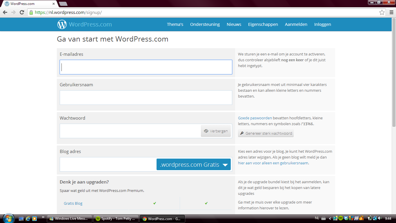
Task: Open the Goede paswoorden link
Action: [x=255, y=118]
